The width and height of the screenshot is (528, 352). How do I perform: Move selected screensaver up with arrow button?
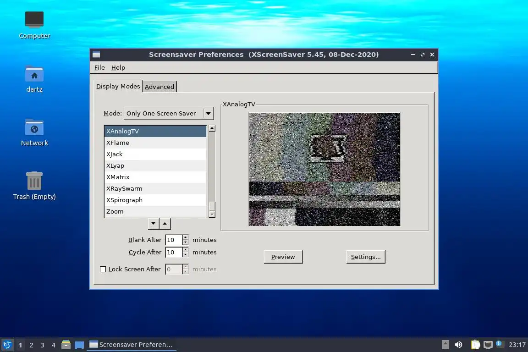(165, 223)
